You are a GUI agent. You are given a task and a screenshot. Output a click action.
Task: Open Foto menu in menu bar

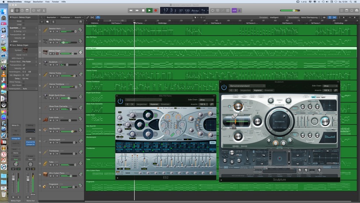click(x=47, y=2)
